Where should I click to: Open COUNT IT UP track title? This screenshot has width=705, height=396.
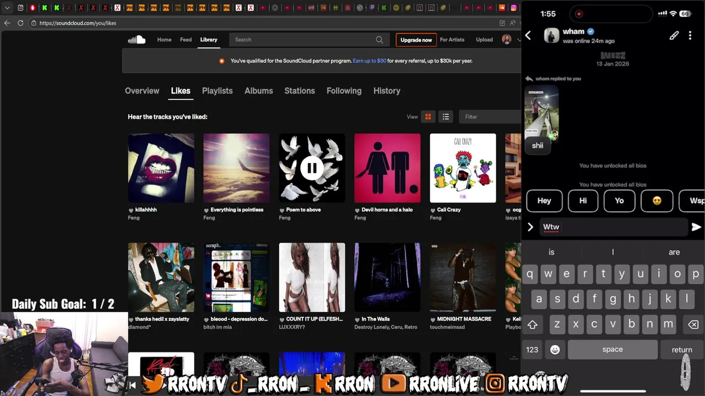pos(314,319)
